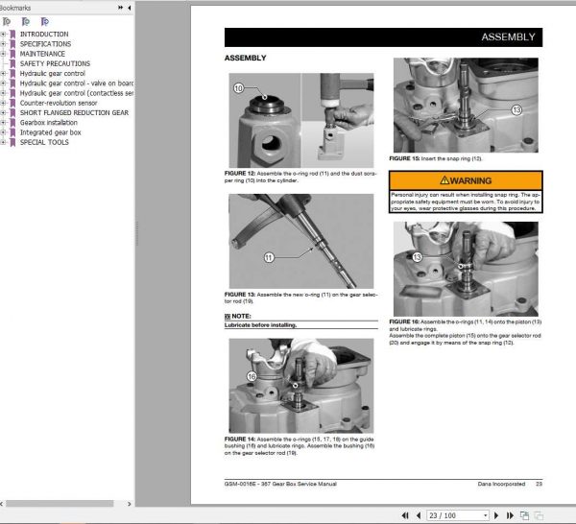Image resolution: width=576 pixels, height=524 pixels.
Task: Go to the next page
Action: [x=496, y=515]
